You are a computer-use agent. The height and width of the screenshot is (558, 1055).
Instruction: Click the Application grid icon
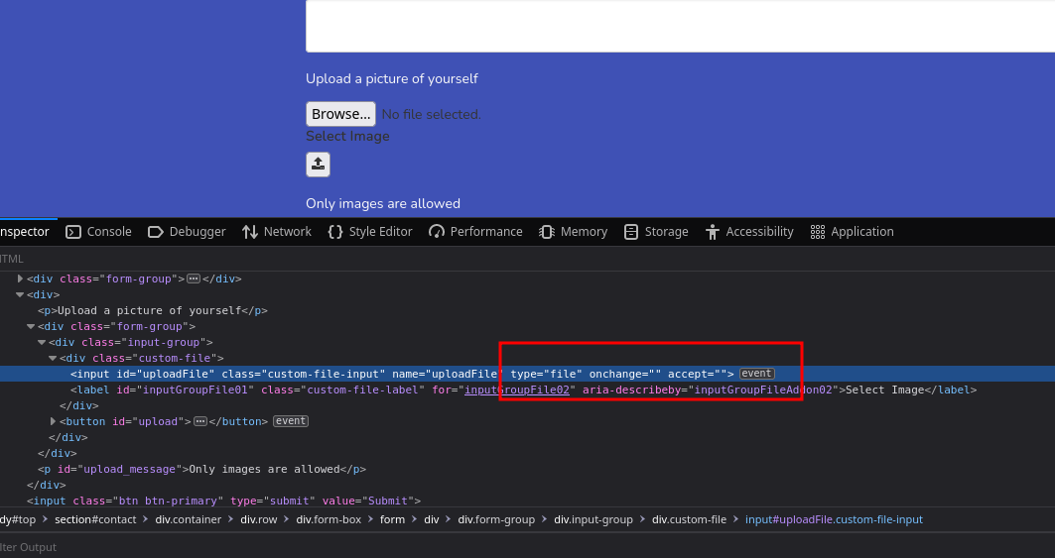818,232
